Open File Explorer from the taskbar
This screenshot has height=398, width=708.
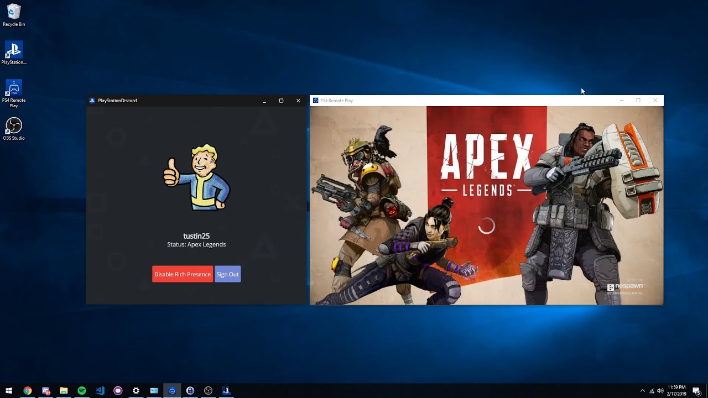(x=64, y=391)
